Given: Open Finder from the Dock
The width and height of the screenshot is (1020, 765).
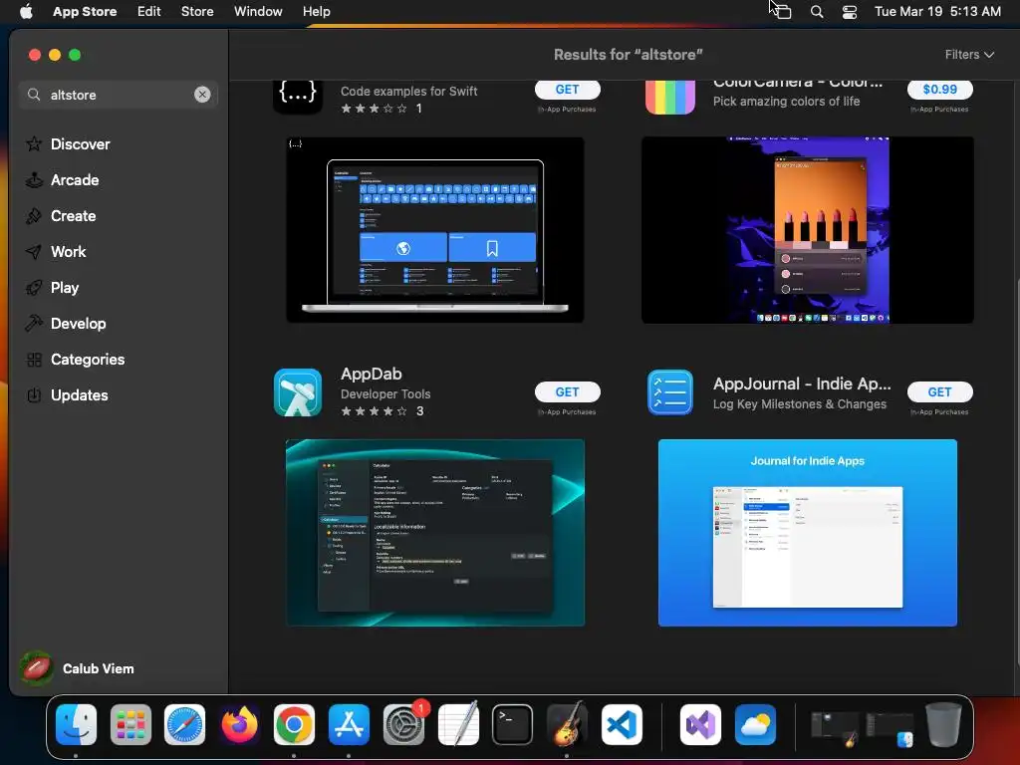Looking at the screenshot, I should pos(76,724).
